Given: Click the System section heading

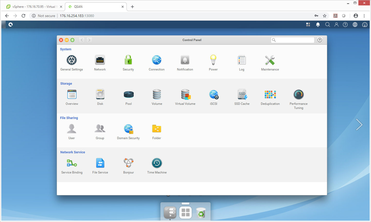Looking at the screenshot, I should [x=66, y=49].
